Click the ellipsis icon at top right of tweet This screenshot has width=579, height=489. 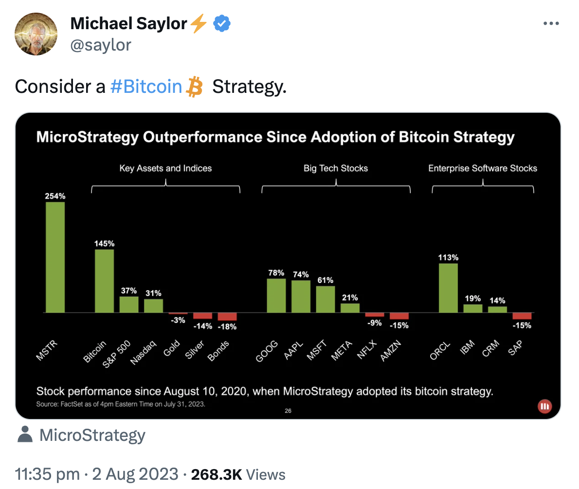[x=551, y=23]
